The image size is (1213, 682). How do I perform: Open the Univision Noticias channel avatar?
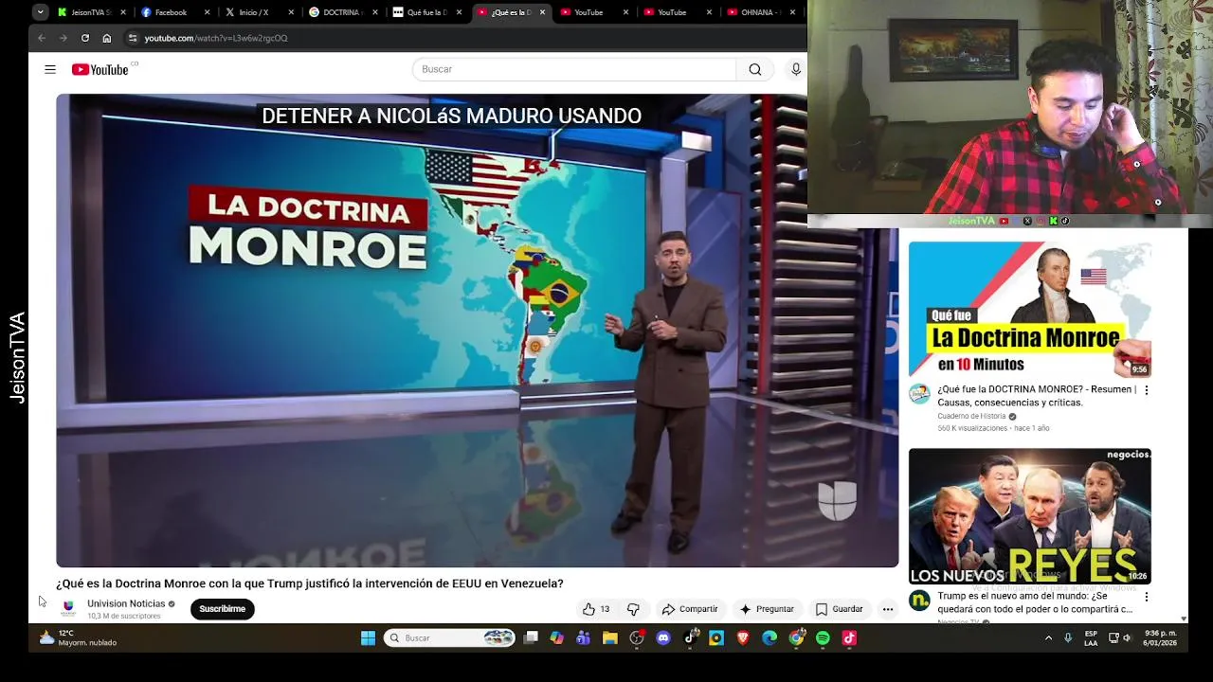point(68,608)
